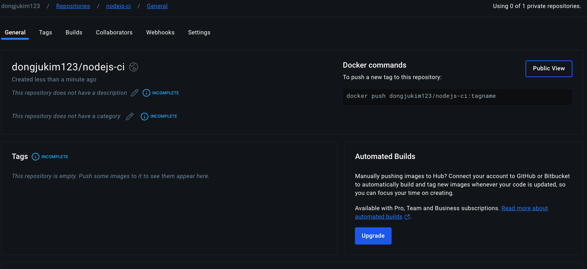This screenshot has height=269, width=587.
Task: Click the dongjukim123/nodejs-ci repository title
Action: coord(68,67)
